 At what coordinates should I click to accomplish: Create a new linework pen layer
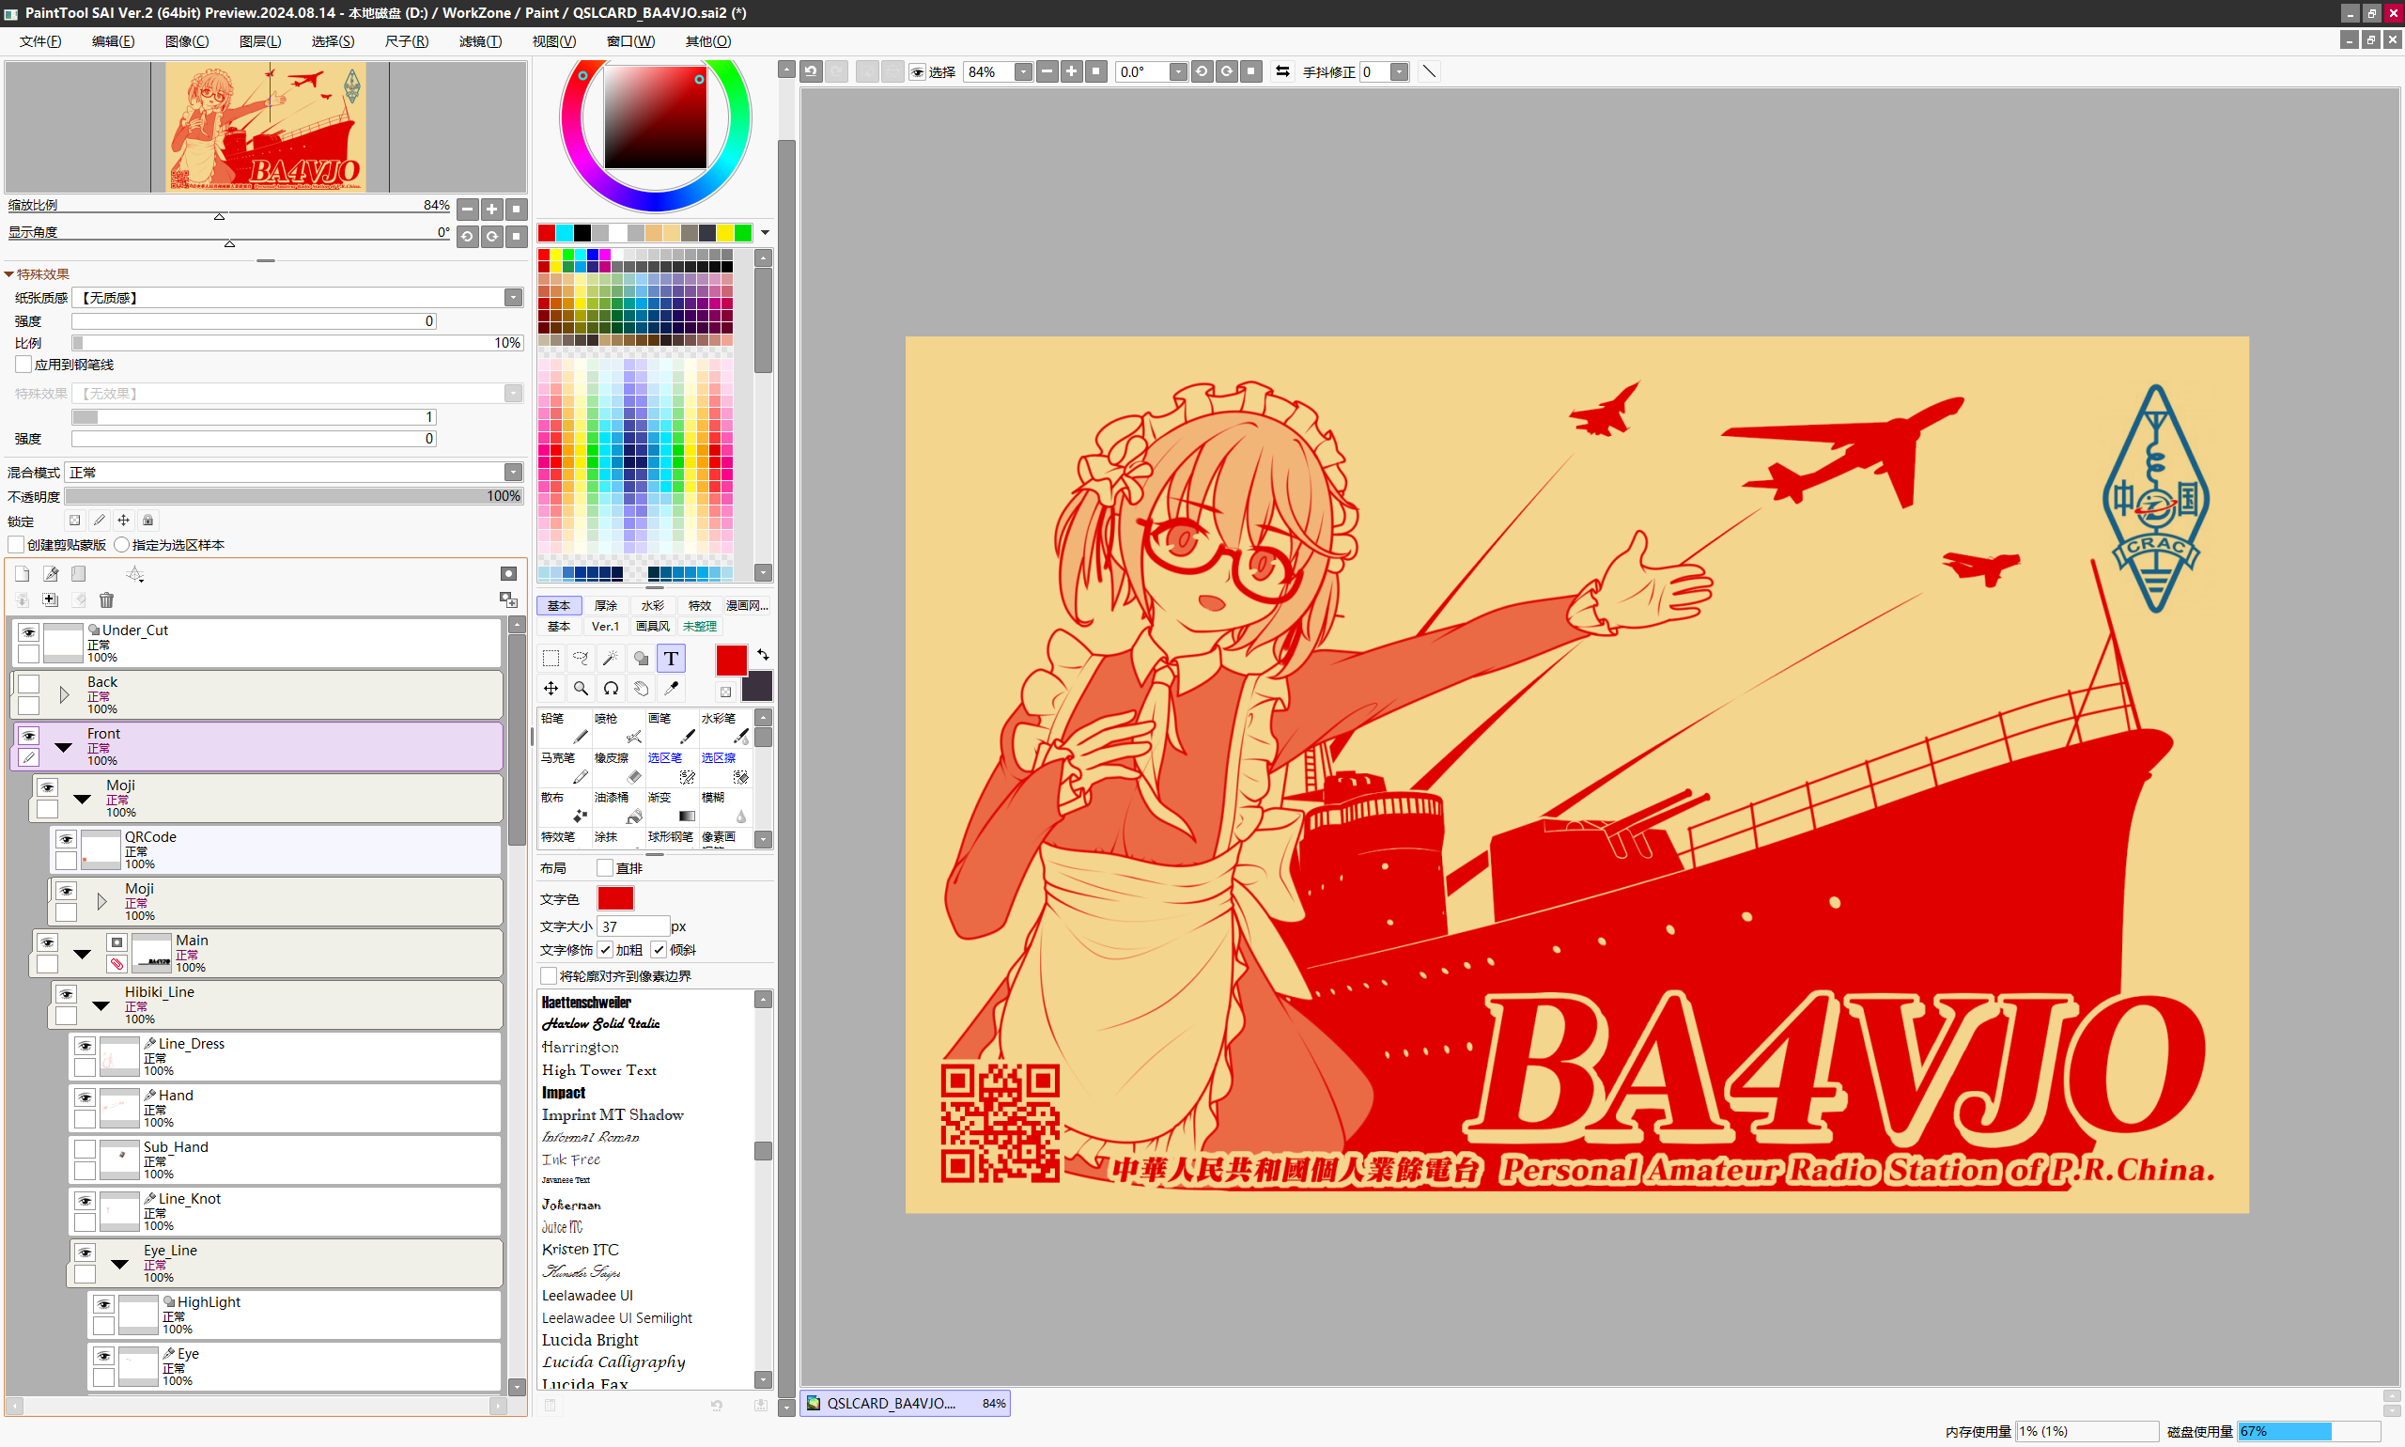51,573
